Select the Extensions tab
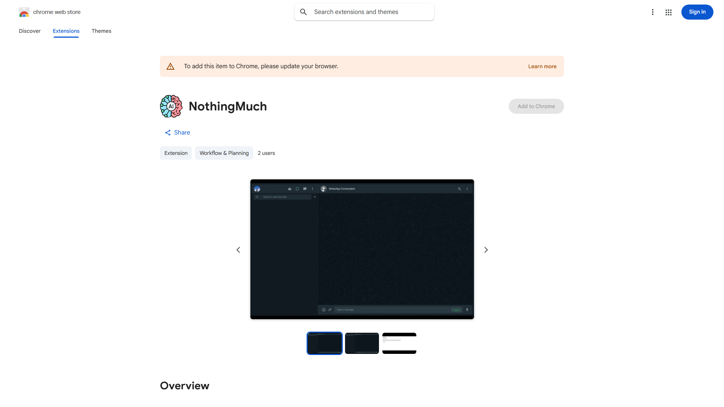Viewport: 724px width, 407px height. pos(66,31)
